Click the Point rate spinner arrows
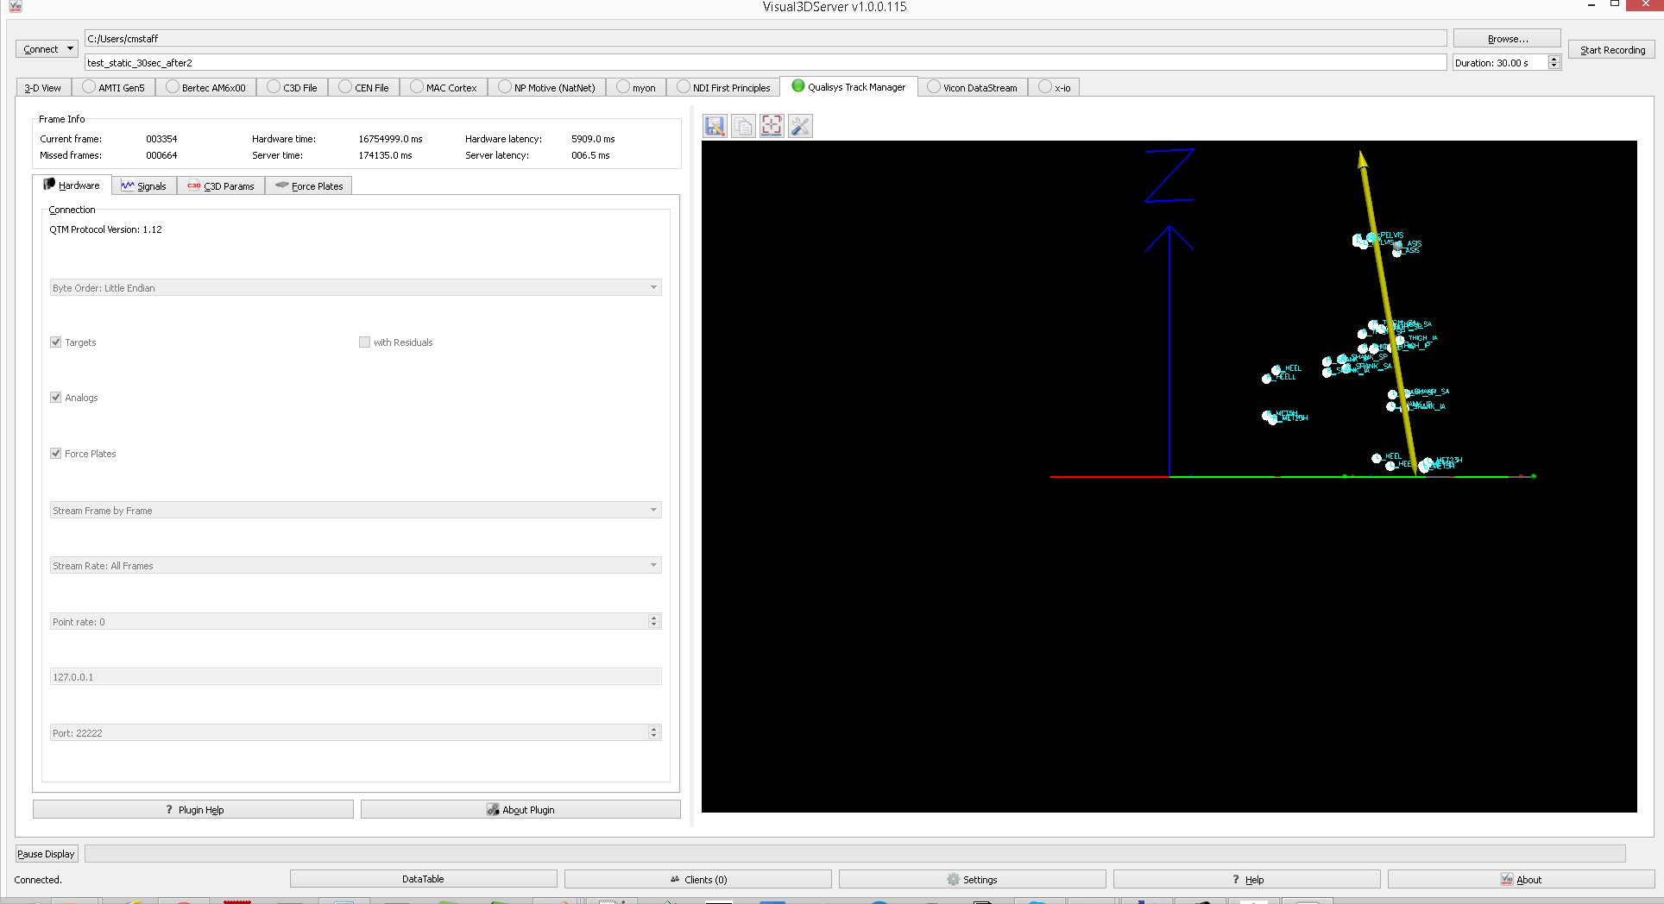1664x904 pixels. pyautogui.click(x=654, y=621)
